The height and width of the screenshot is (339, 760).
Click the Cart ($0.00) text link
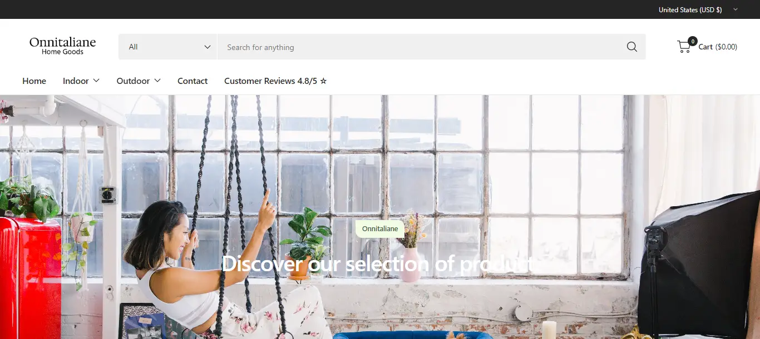[718, 47]
